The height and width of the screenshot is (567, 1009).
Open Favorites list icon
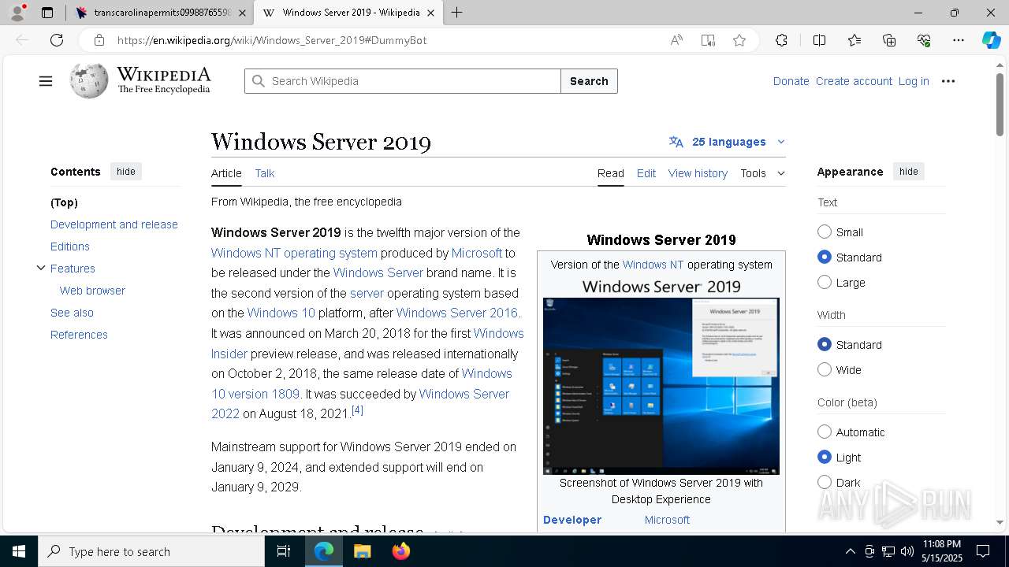tap(854, 40)
